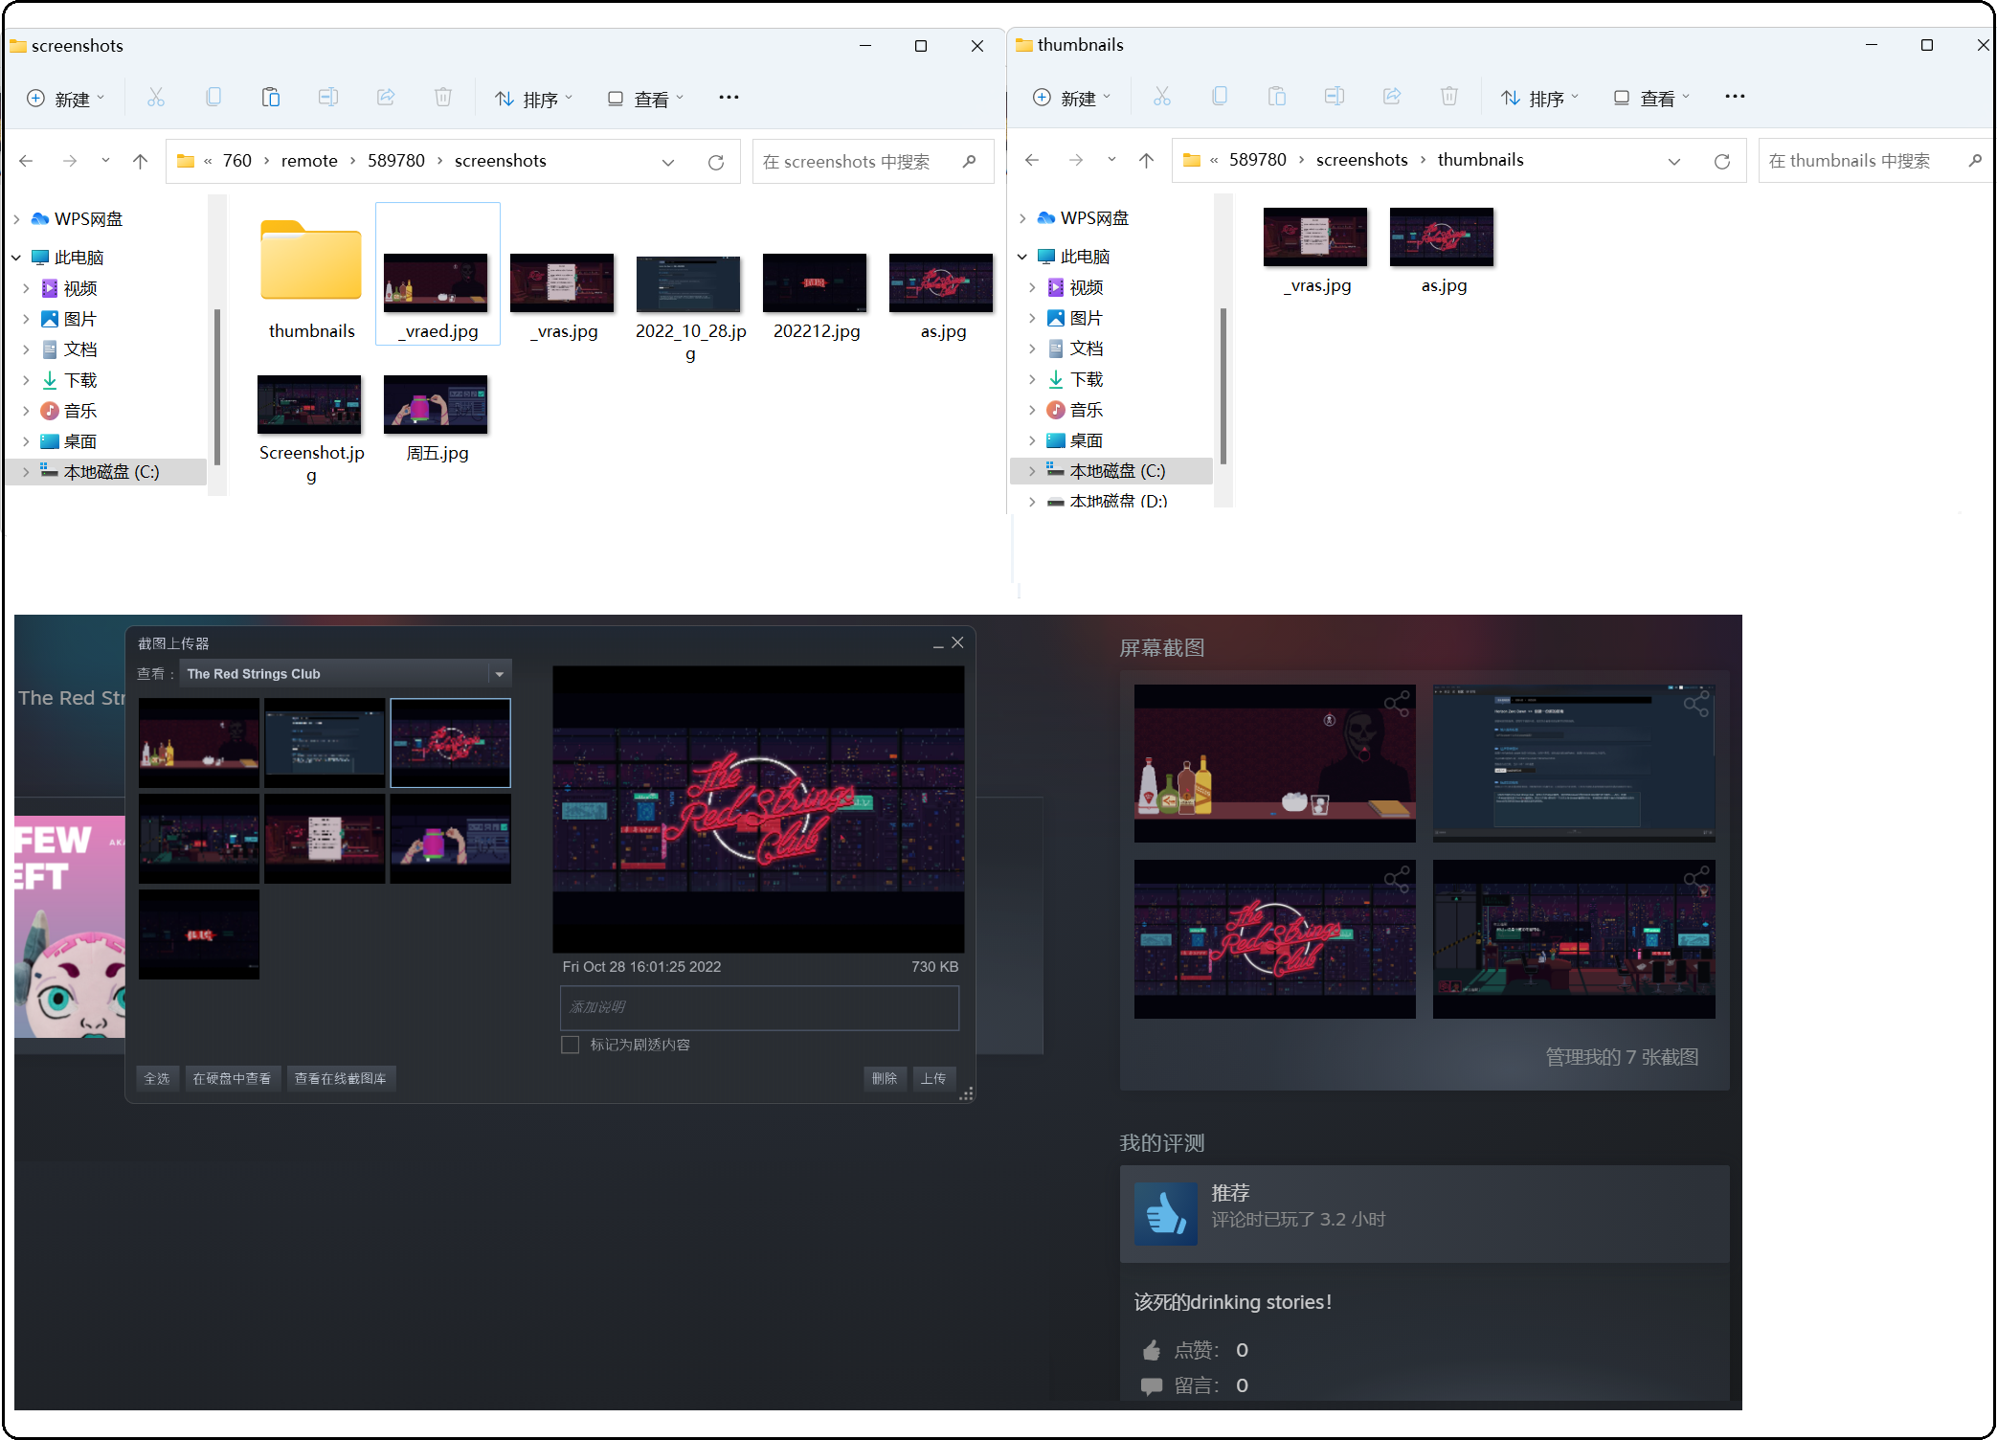The image size is (1997, 1440).
Task: Click search magnifier in screenshots window
Action: tap(970, 161)
